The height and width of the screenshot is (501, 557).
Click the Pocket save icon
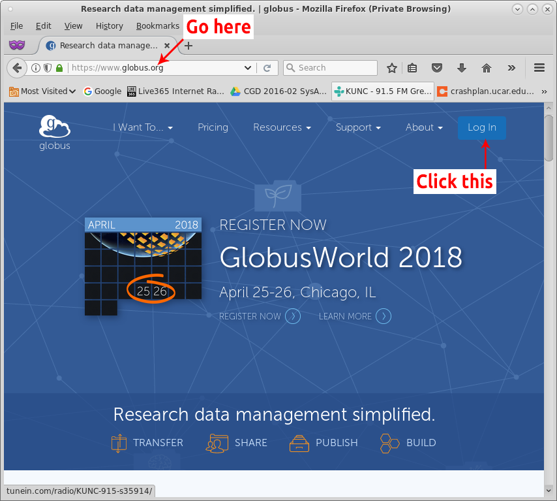[438, 68]
